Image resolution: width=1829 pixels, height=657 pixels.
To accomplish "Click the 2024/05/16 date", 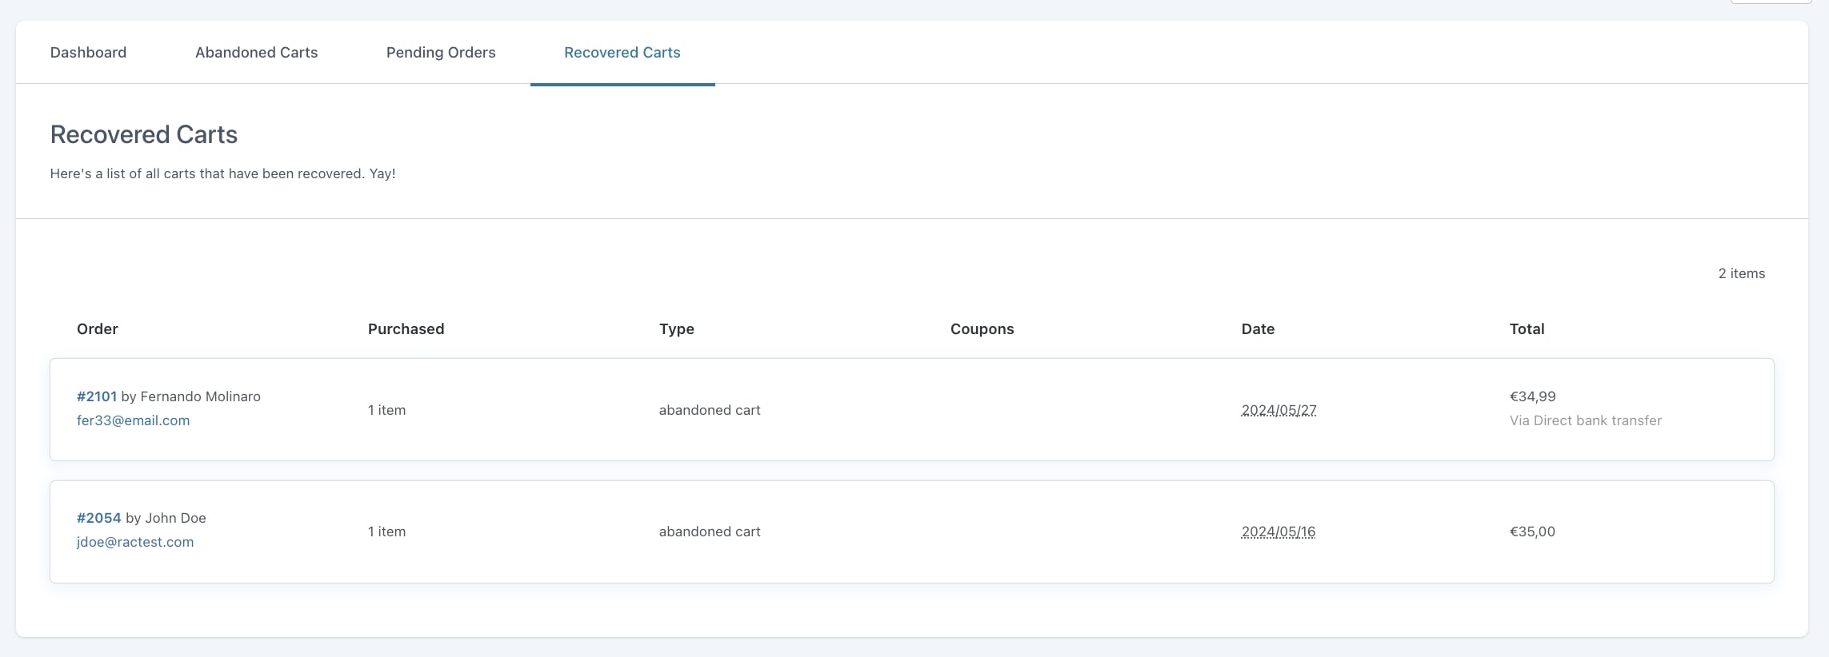I will pyautogui.click(x=1278, y=532).
